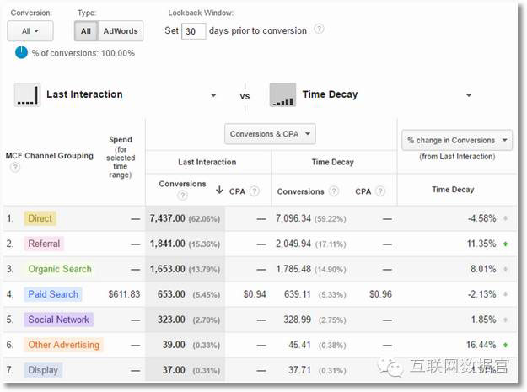Click the orange Other Advertising label
The image size is (527, 392).
(x=63, y=345)
